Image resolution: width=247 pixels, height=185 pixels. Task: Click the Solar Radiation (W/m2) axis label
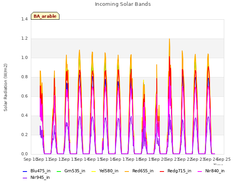point(5,87)
